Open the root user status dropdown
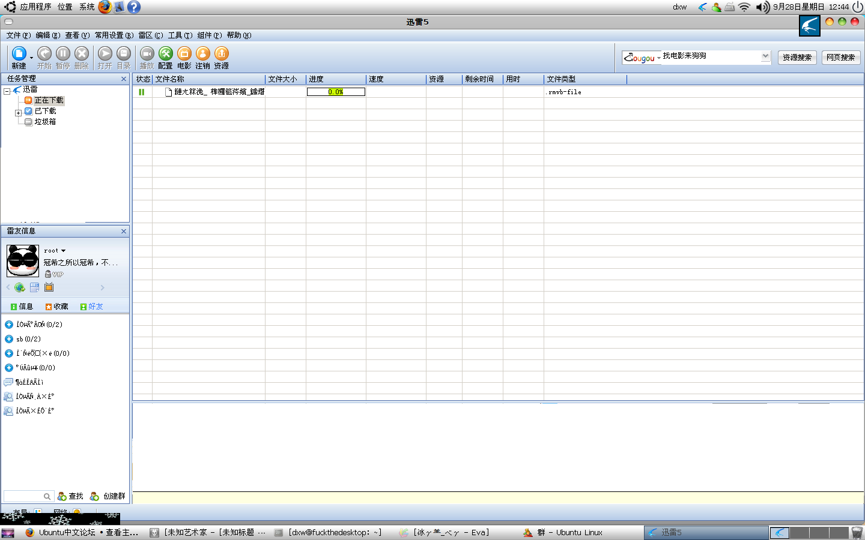Viewport: 865px width, 540px height. coord(63,251)
